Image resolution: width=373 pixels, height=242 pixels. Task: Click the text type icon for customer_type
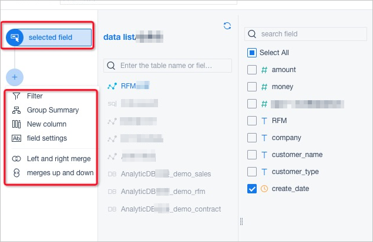(264, 172)
